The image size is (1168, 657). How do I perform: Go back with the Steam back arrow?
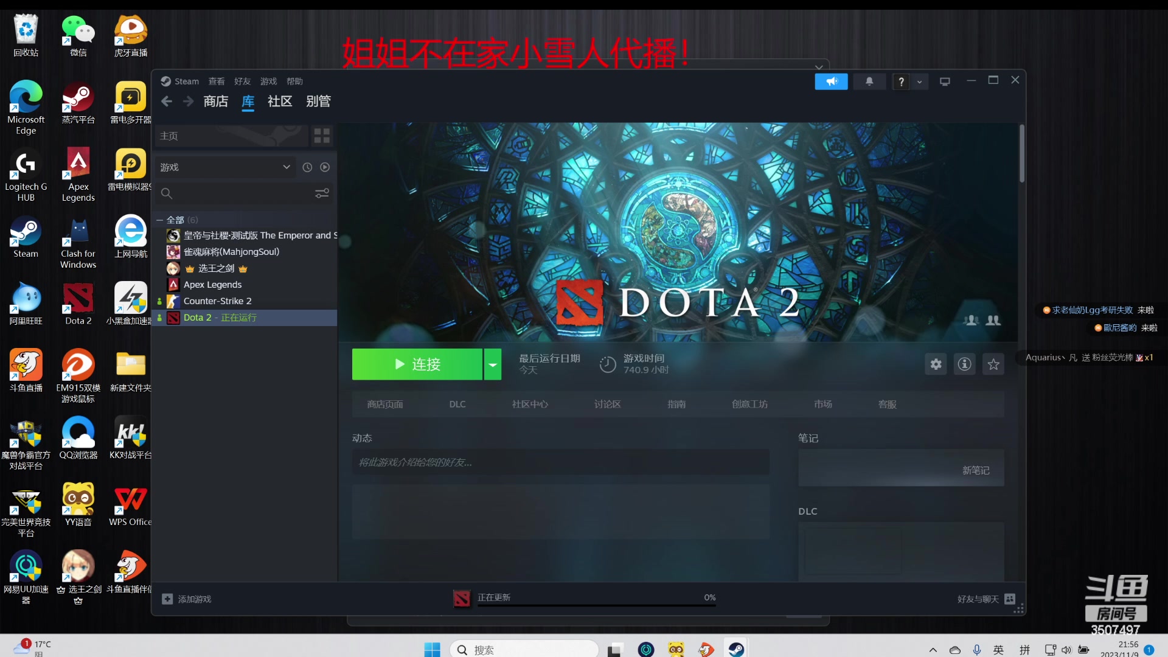[x=167, y=102]
